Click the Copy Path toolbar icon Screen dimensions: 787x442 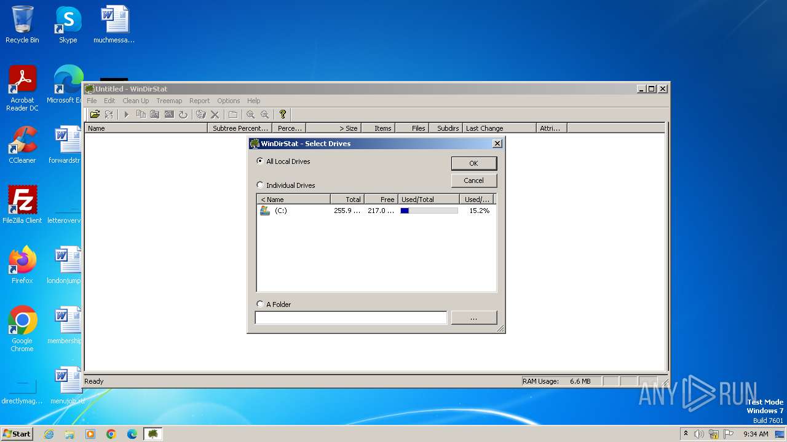pos(141,114)
